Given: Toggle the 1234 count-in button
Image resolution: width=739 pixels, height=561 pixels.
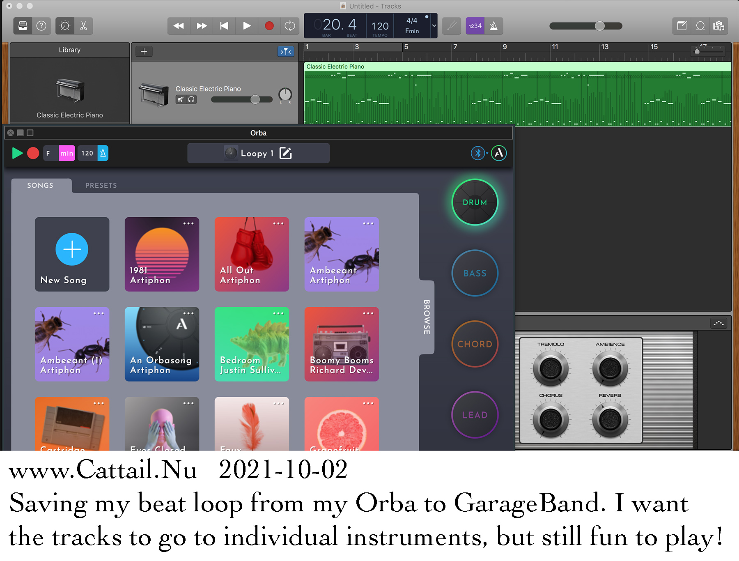Looking at the screenshot, I should click(x=475, y=26).
